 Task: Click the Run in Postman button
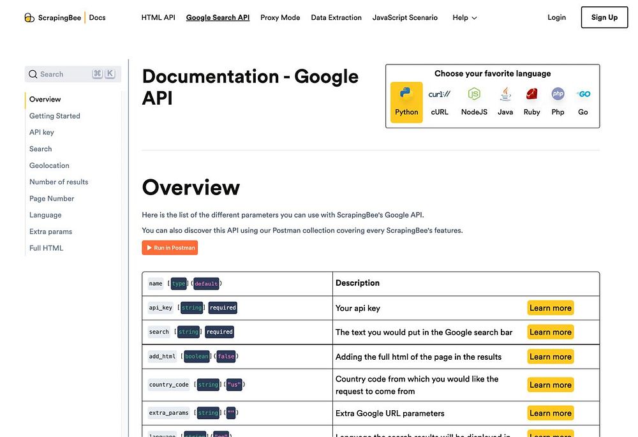click(170, 248)
